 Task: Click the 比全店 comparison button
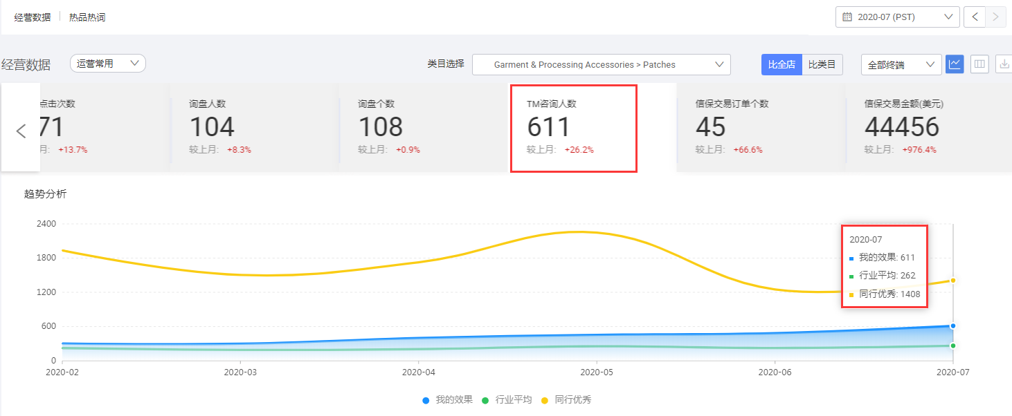(x=781, y=64)
